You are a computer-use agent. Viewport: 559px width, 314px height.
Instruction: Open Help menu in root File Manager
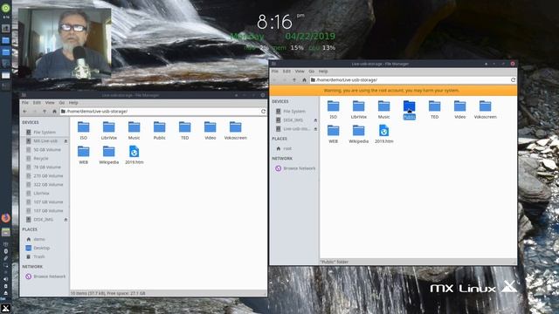[323, 72]
